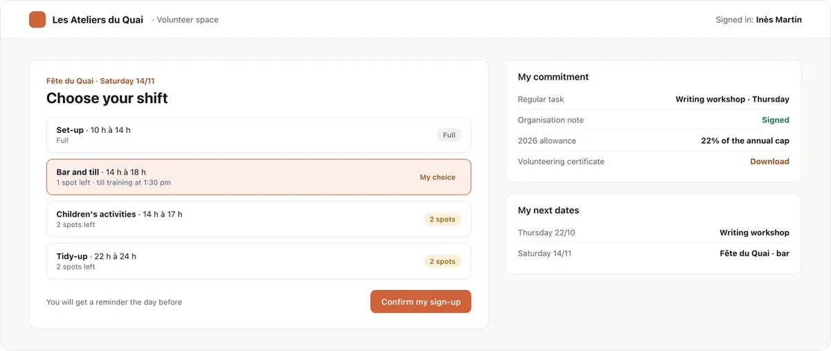Viewport: 831px width, 351px height.
Task: Choose the Children's activities shift
Action: [258, 219]
